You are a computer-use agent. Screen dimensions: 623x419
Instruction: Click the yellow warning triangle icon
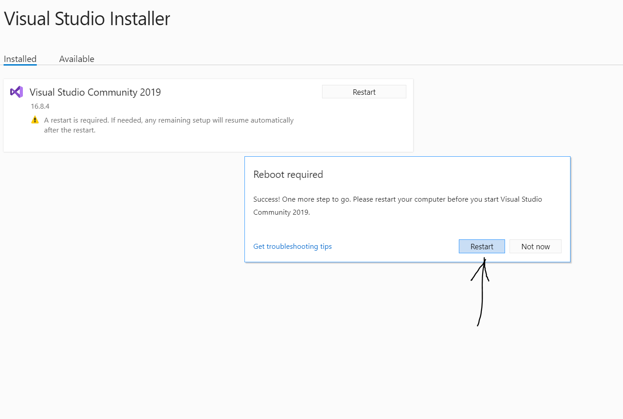35,120
